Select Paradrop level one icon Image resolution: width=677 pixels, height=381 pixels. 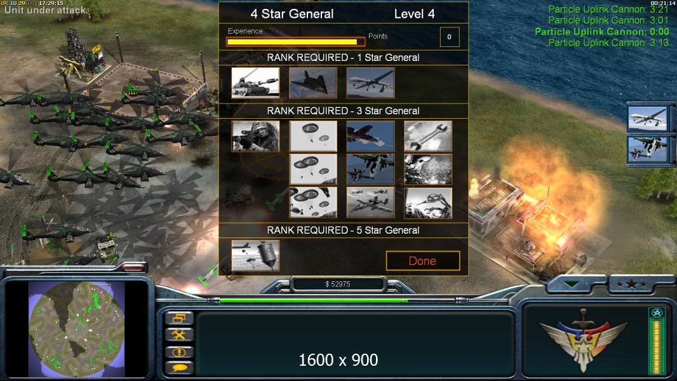pos(312,136)
